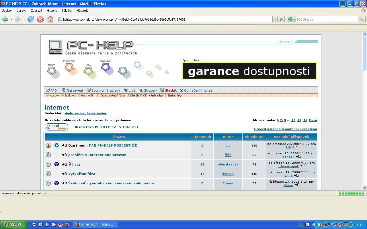The width and height of the screenshot is (367, 229).
Task: Open the Zobrazit menu
Action: [x=37, y=11]
